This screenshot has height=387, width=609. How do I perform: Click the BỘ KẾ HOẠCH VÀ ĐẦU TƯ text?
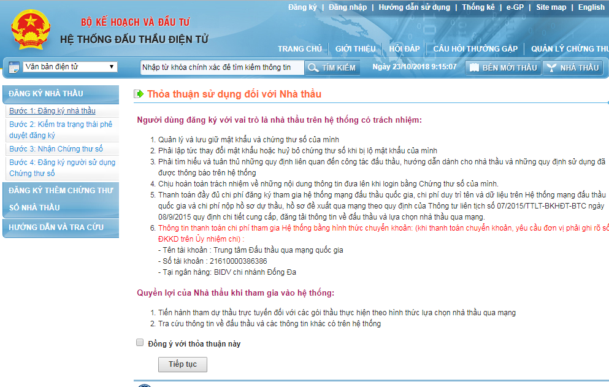(135, 22)
